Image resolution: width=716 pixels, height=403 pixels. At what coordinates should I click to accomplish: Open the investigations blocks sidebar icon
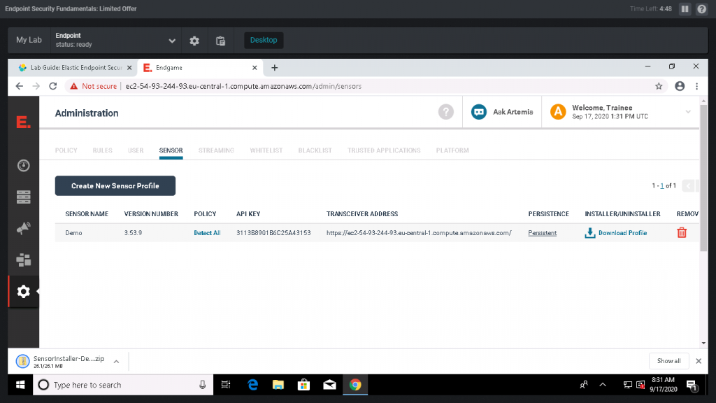point(23,260)
